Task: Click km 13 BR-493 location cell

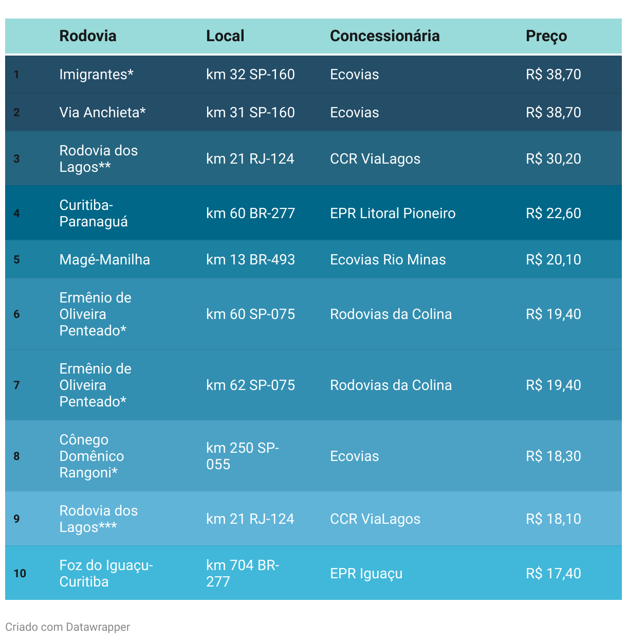Action: pyautogui.click(x=251, y=260)
